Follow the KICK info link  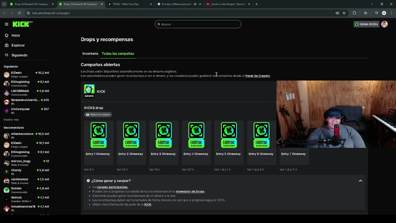tap(148, 204)
